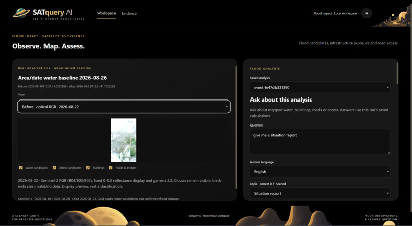Click the satellite image preview thumbnail
Screen dimensions: 412x226
124,140
